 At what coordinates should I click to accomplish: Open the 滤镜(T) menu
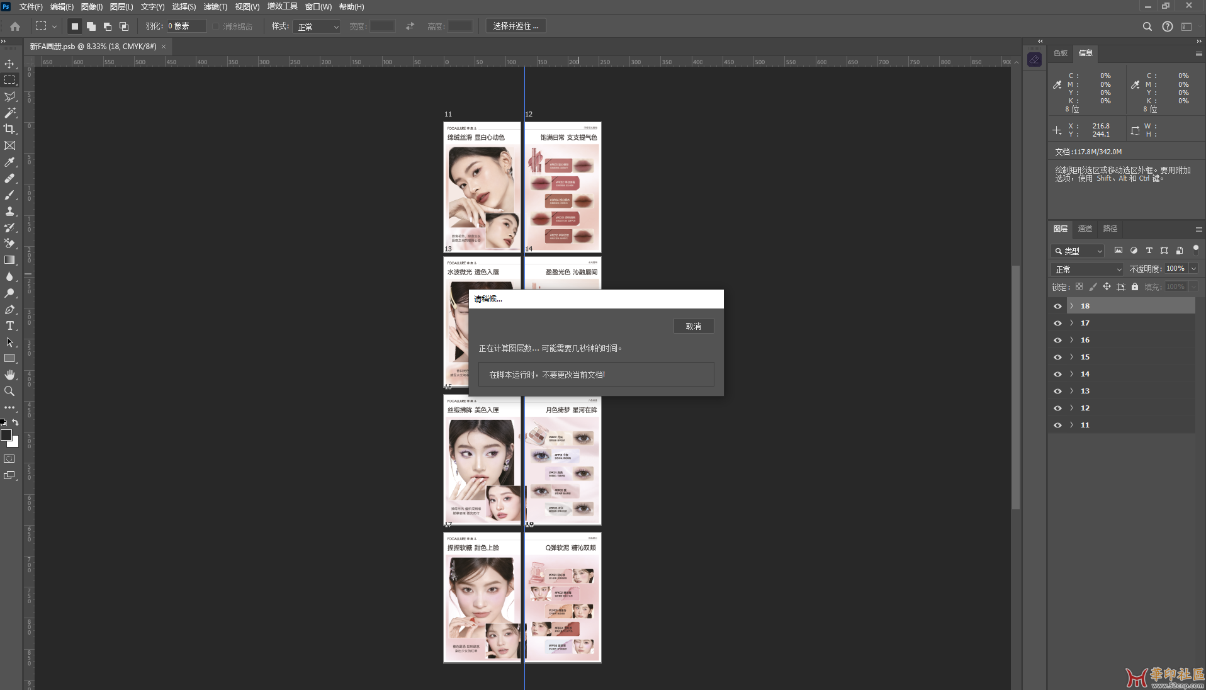pos(215,6)
